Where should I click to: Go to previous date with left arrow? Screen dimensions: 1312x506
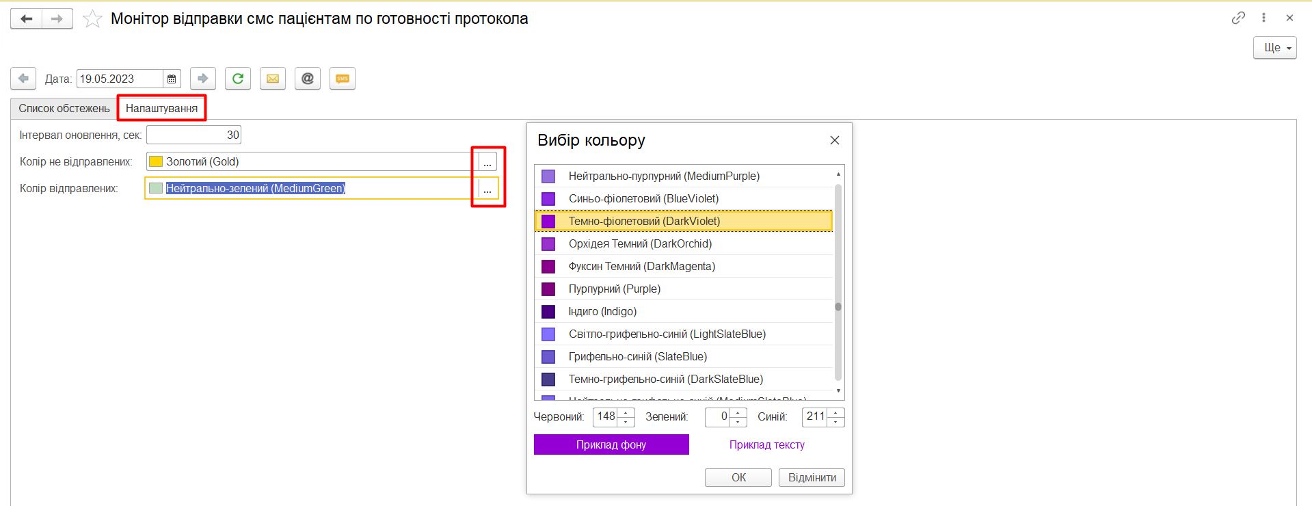pos(23,79)
